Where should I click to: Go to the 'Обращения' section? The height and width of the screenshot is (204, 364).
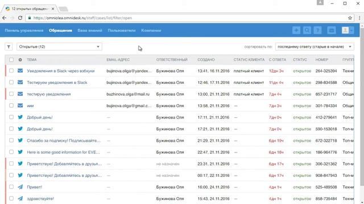[60, 30]
